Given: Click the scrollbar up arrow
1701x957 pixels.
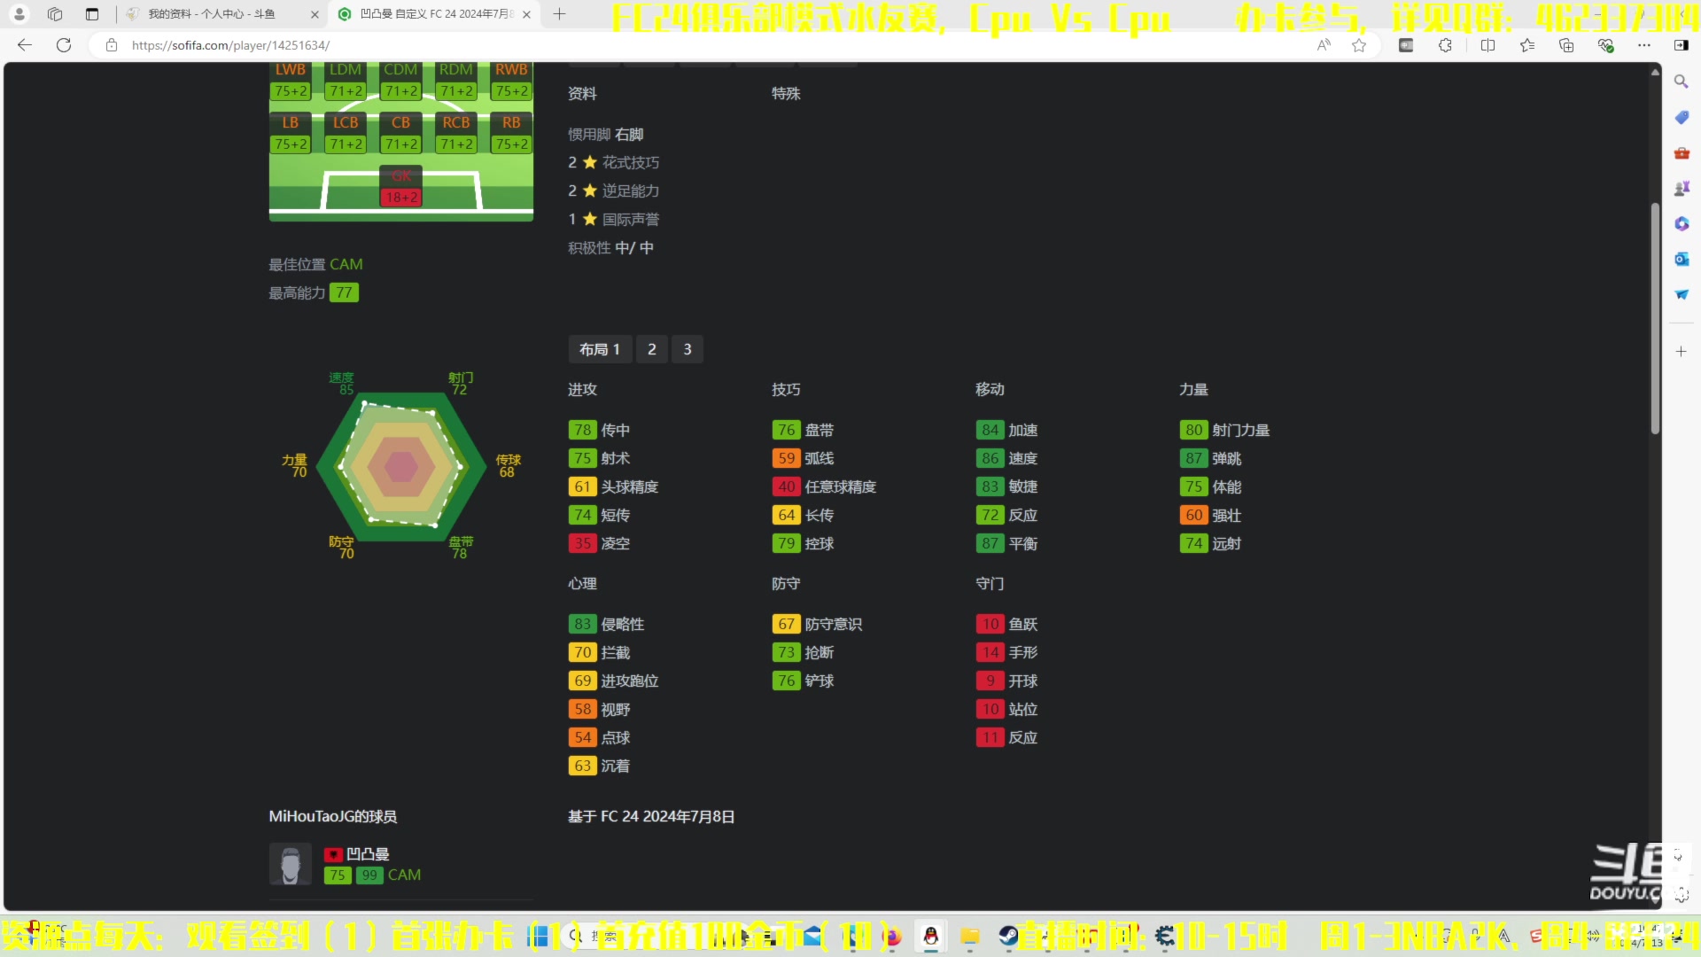Looking at the screenshot, I should pos(1655,72).
